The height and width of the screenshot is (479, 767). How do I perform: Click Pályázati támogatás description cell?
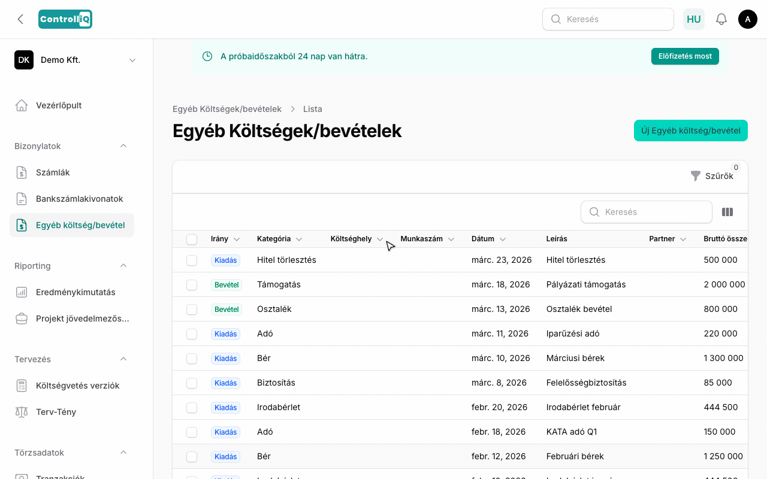click(x=586, y=285)
